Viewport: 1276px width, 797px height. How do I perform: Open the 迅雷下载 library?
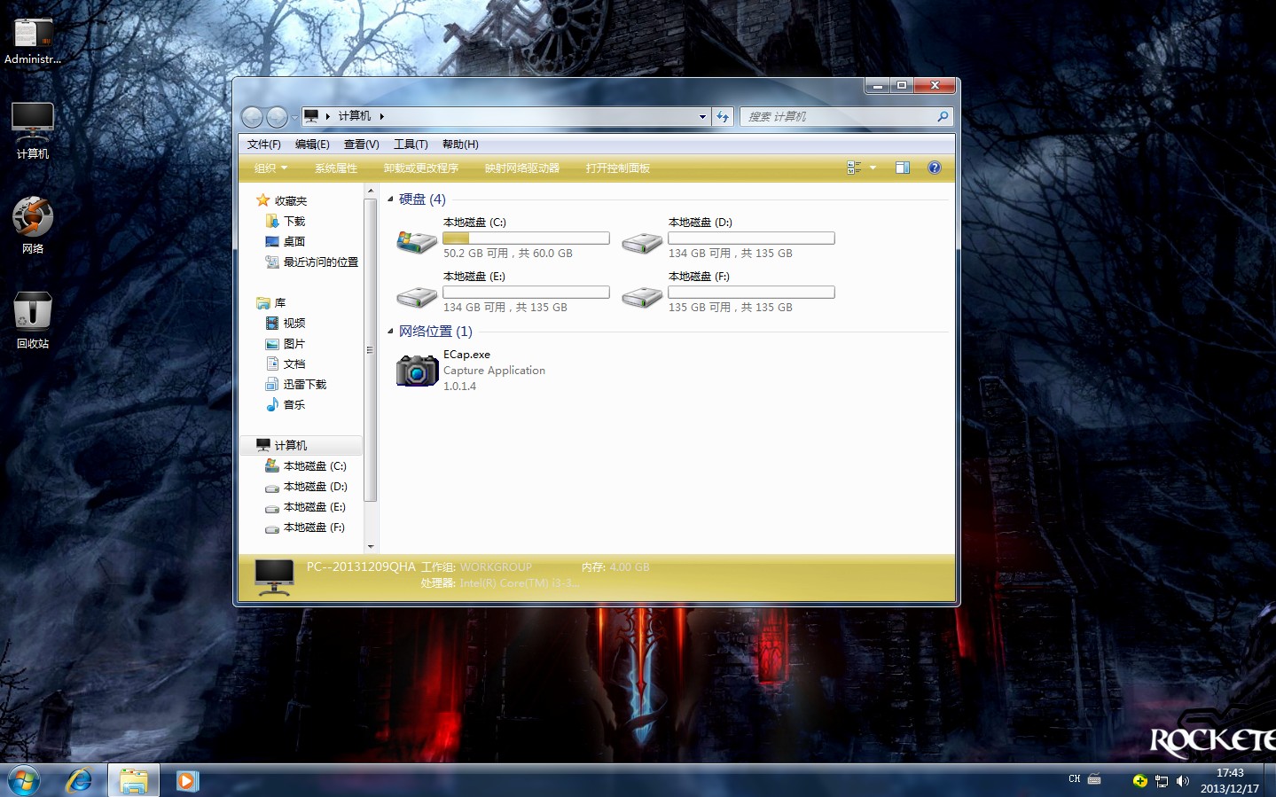point(295,384)
